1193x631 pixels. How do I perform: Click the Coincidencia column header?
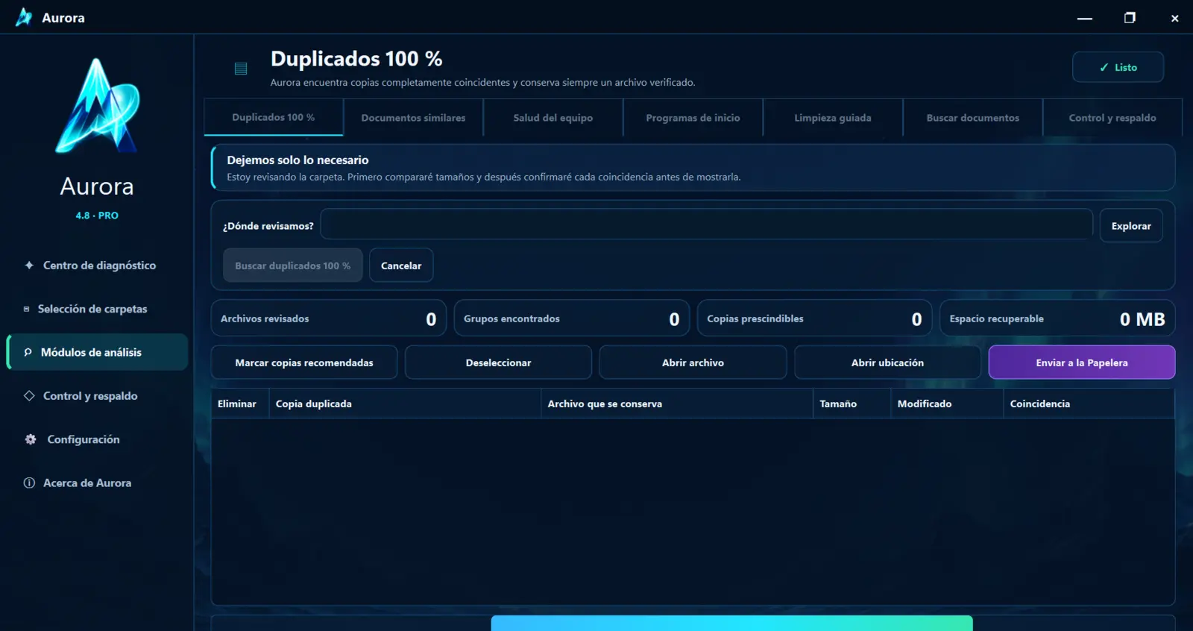pyautogui.click(x=1089, y=404)
